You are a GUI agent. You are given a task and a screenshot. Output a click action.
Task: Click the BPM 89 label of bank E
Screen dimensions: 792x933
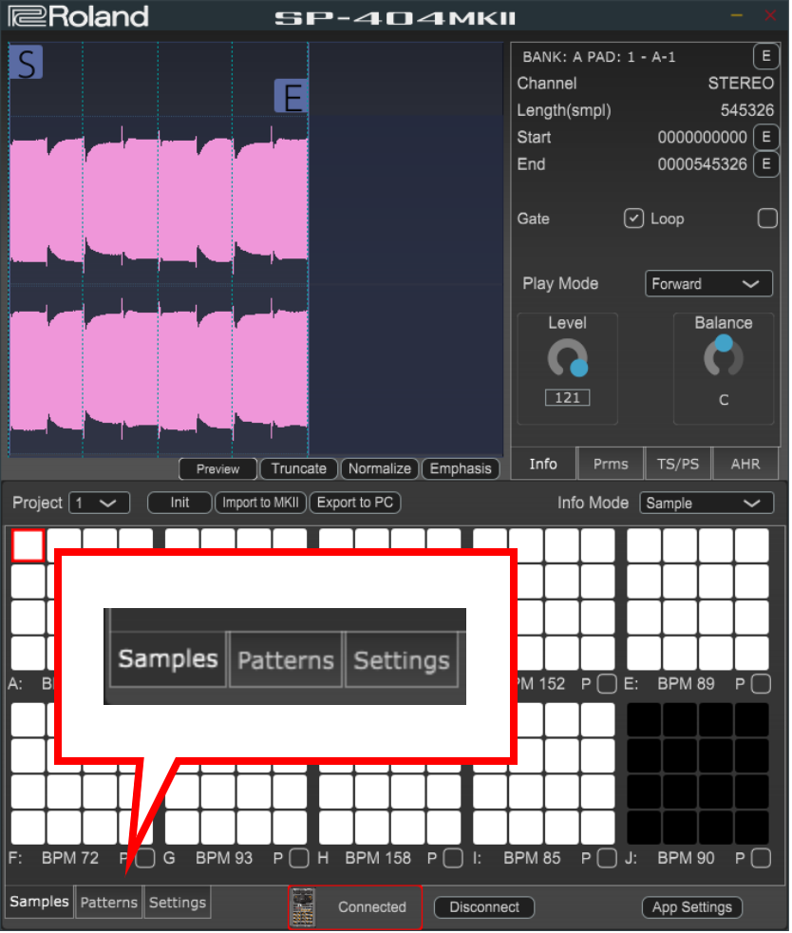pos(688,685)
